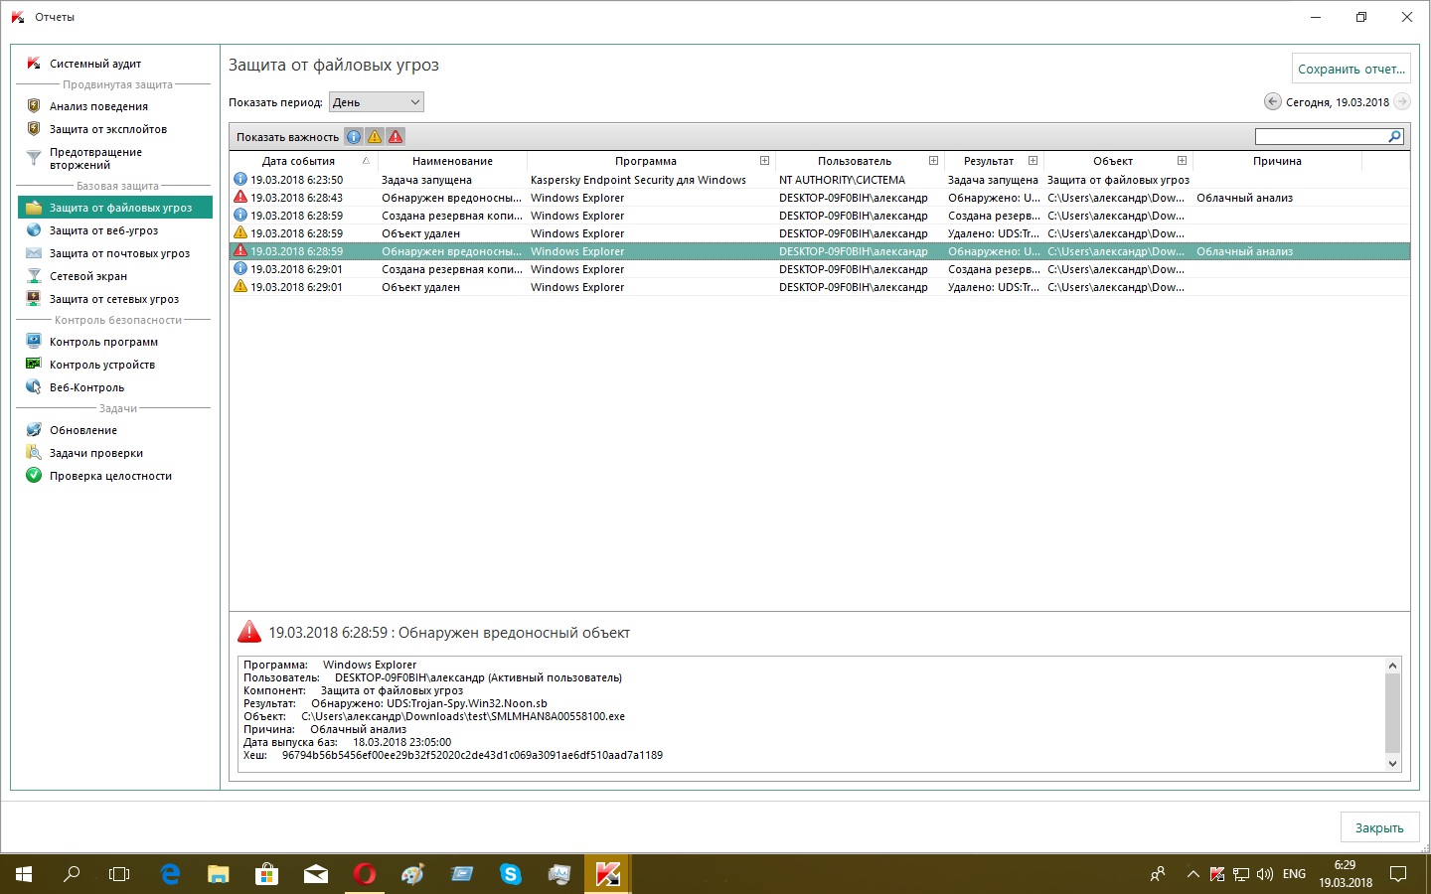This screenshot has height=894, width=1431.
Task: Select the 6:29:01 Создана резервная копия row
Action: pos(820,269)
